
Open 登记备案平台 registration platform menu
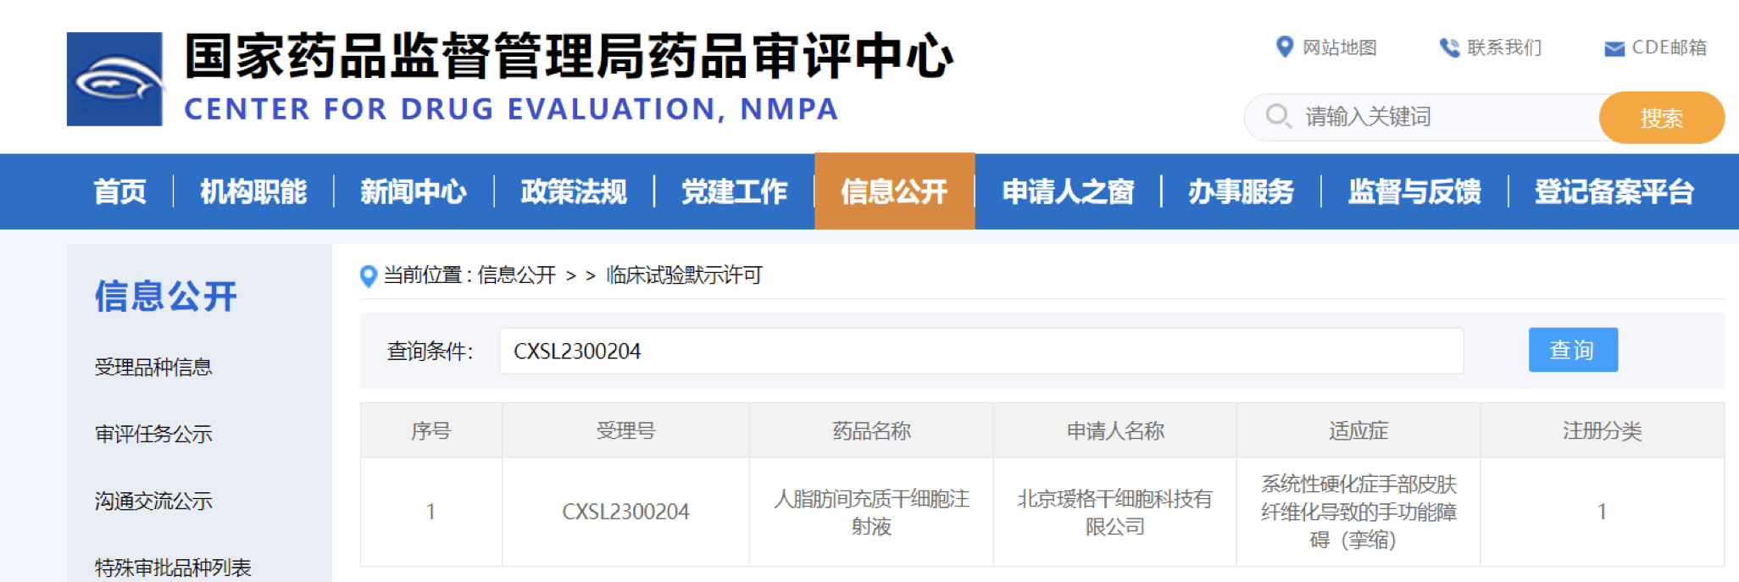tap(1614, 191)
